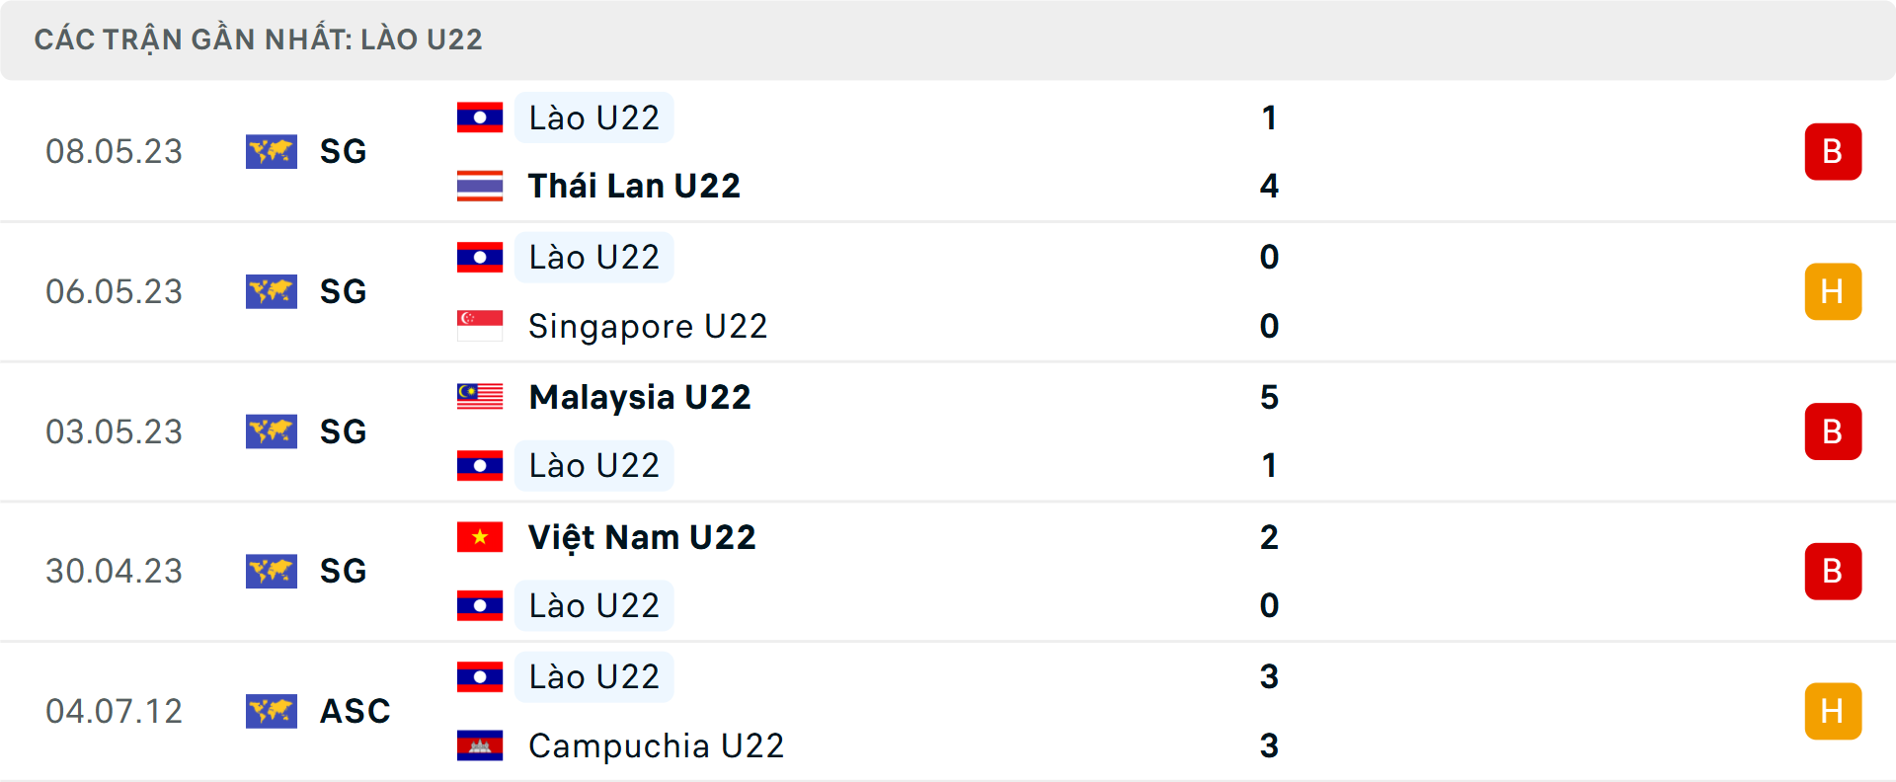
Task: Click the header CÁC TRẬN GẦN NHẤT: LÀO U22
Action: [x=259, y=39]
